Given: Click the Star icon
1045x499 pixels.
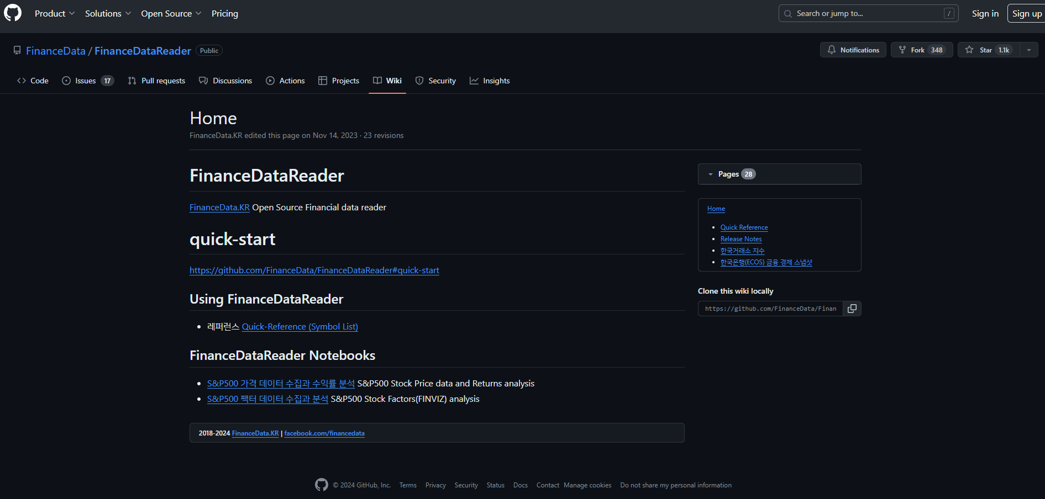Looking at the screenshot, I should click(969, 50).
